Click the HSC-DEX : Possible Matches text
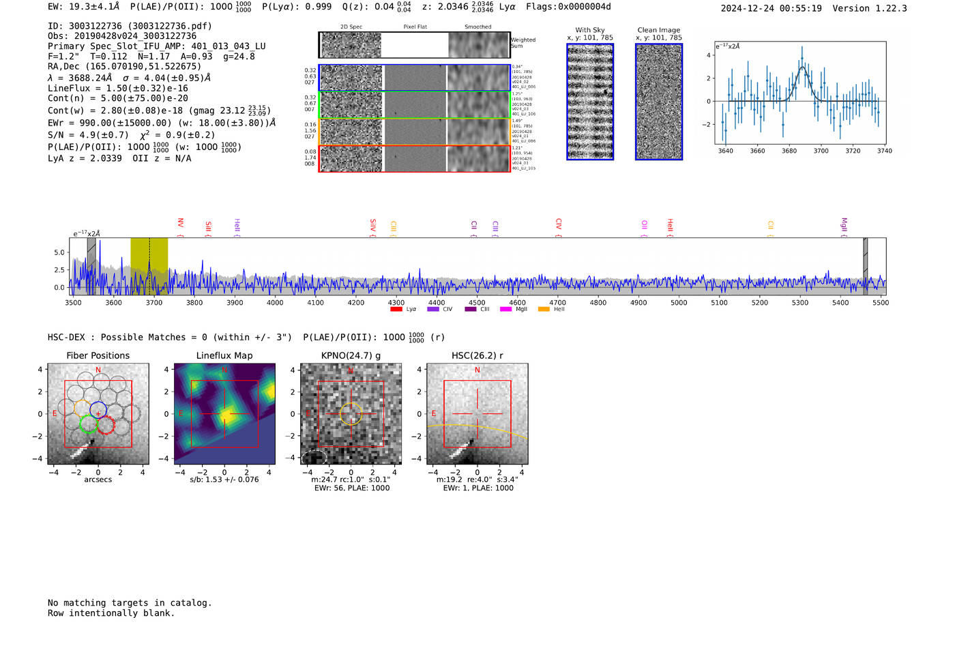The image size is (955, 650). (170, 338)
